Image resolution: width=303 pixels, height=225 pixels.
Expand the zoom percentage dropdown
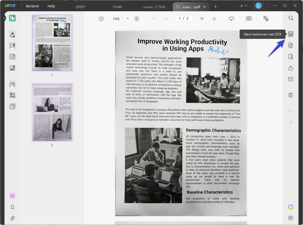128,19
